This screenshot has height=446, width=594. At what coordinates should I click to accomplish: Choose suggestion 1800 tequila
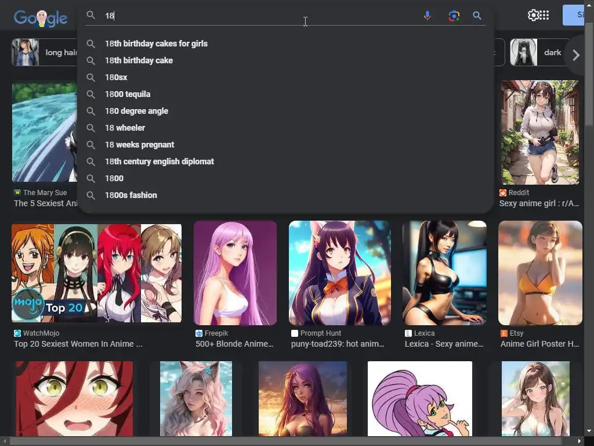tap(285, 94)
